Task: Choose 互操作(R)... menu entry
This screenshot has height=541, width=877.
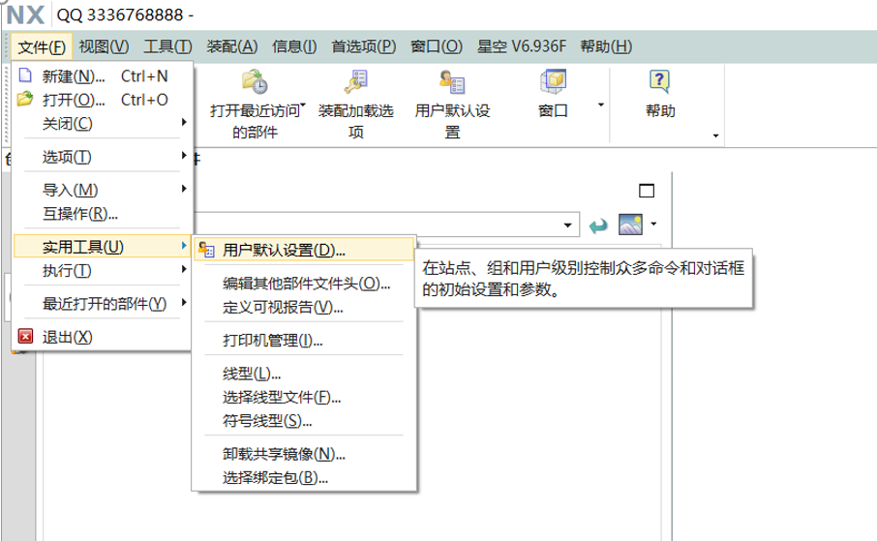Action: [105, 213]
